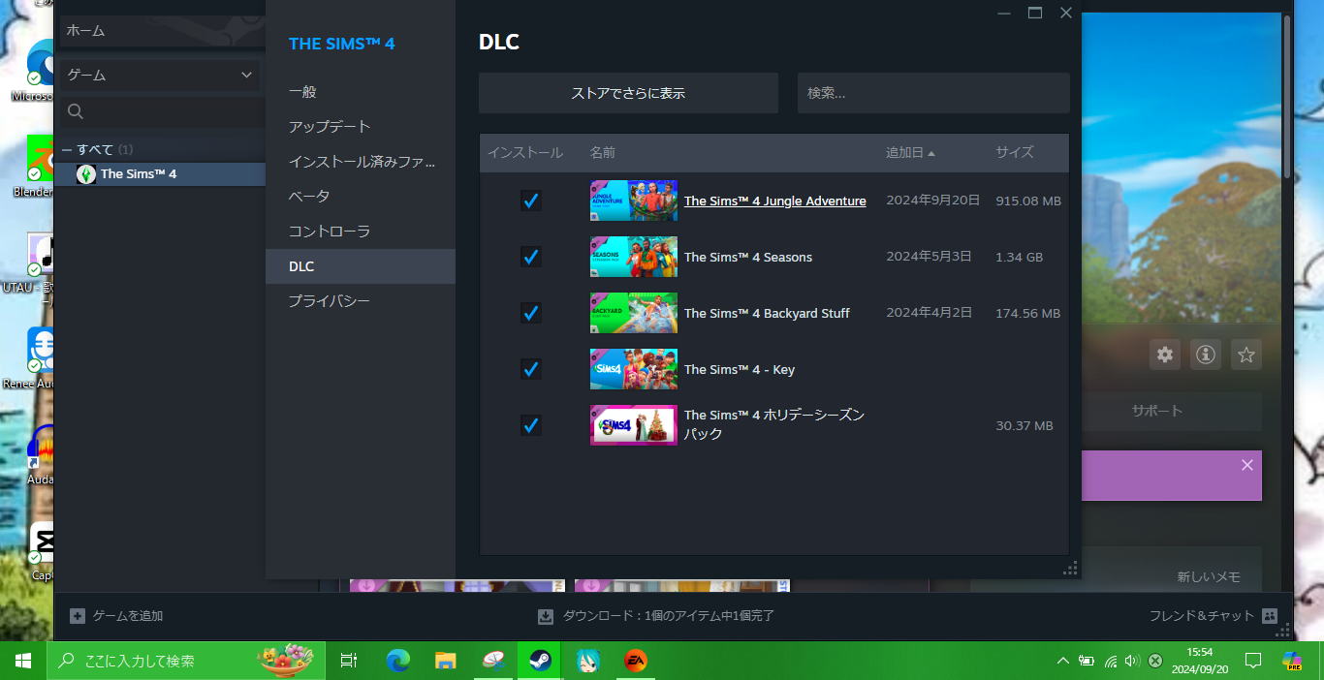Open game settings gear icon
This screenshot has width=1324, height=680.
1165,355
